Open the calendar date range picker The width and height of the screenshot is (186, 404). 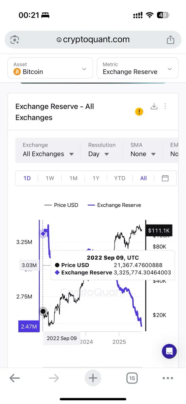[165, 178]
